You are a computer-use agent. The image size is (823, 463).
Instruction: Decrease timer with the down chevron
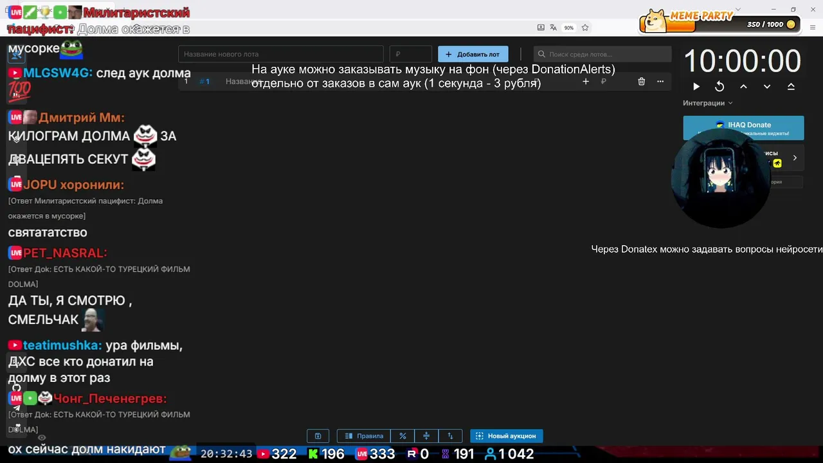767,86
